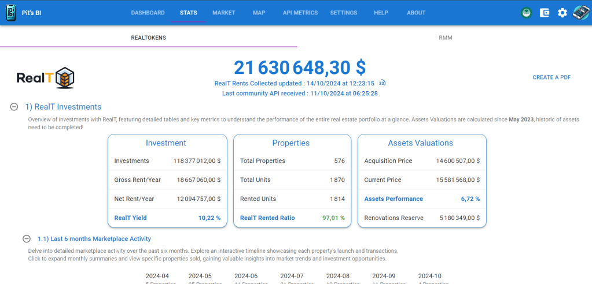
Task: Switch to the RMM tab
Action: tap(445, 38)
